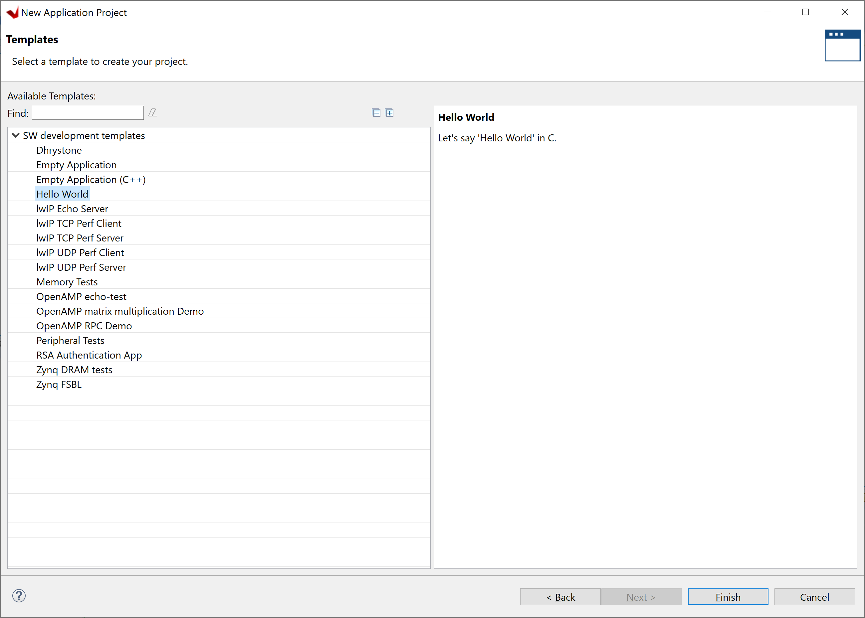Click the wizard banner window graphic
The width and height of the screenshot is (865, 618).
point(842,46)
